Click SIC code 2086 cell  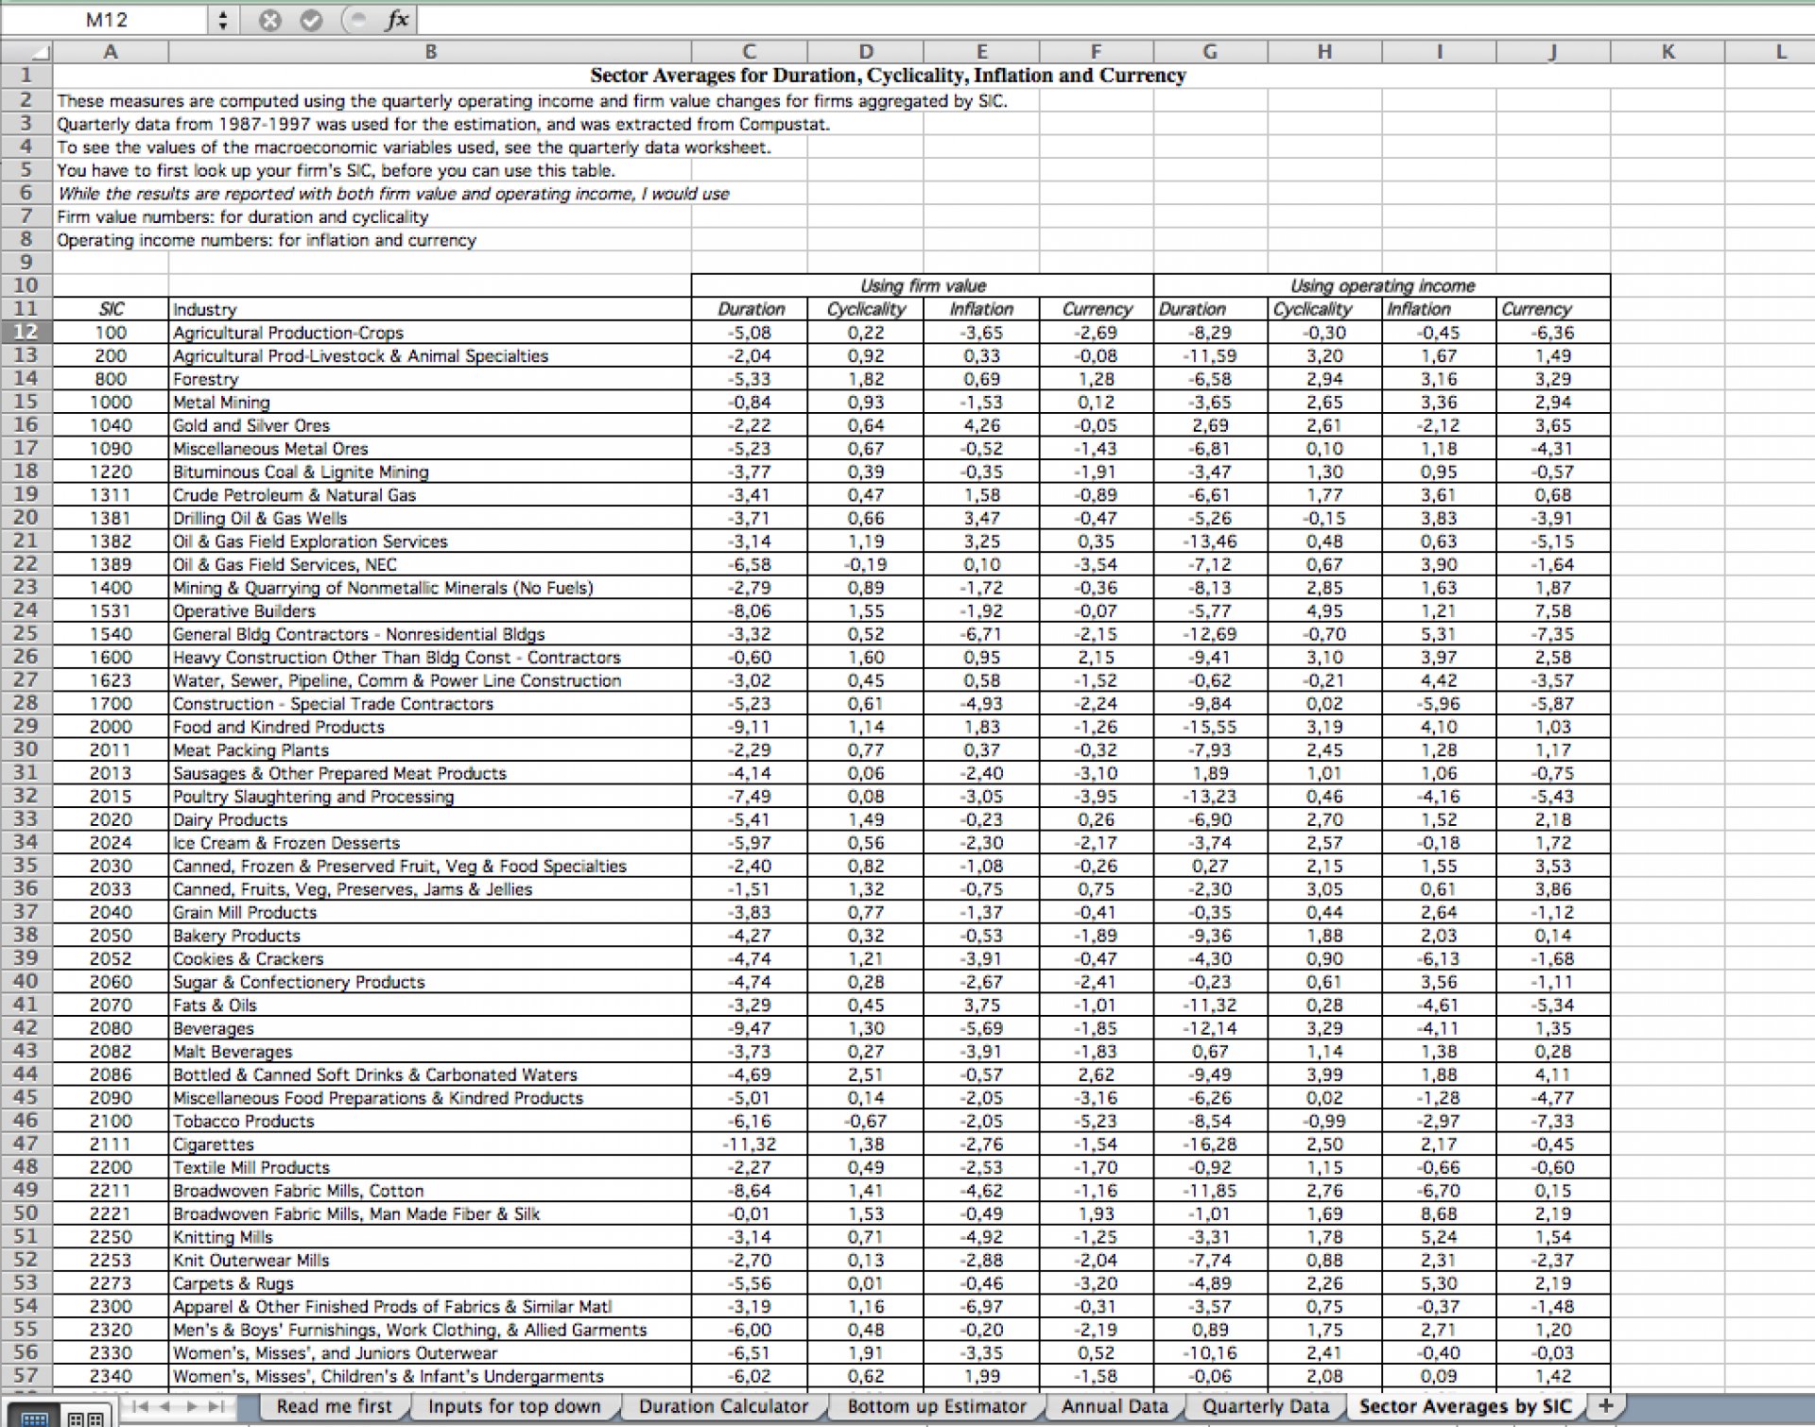click(111, 1075)
